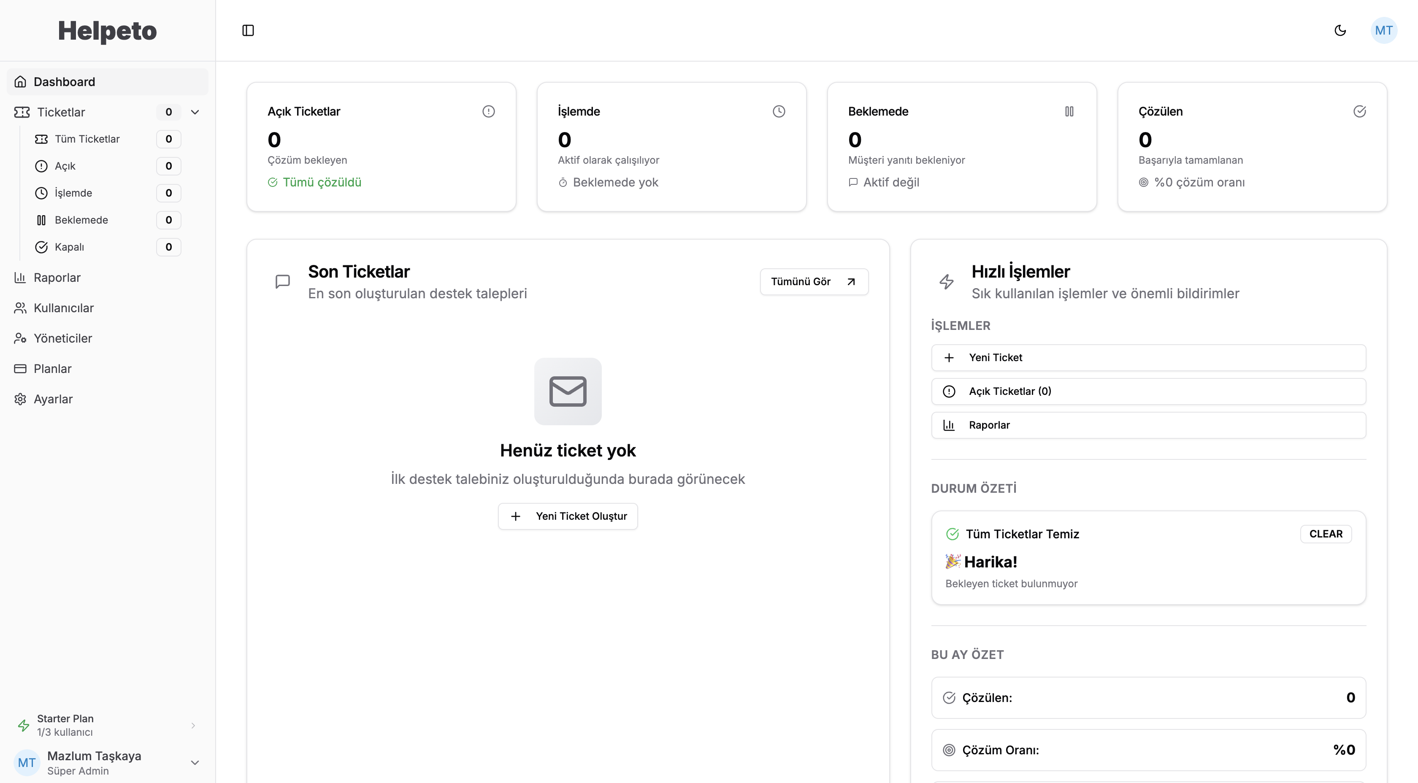Switch to dark mode with moon icon
1418x783 pixels.
1340,30
